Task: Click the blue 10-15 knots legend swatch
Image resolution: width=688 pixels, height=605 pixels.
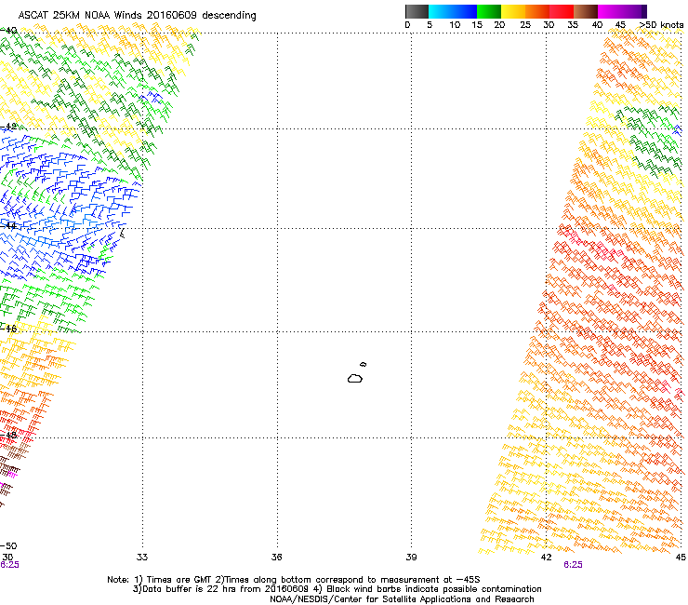Action: (465, 11)
